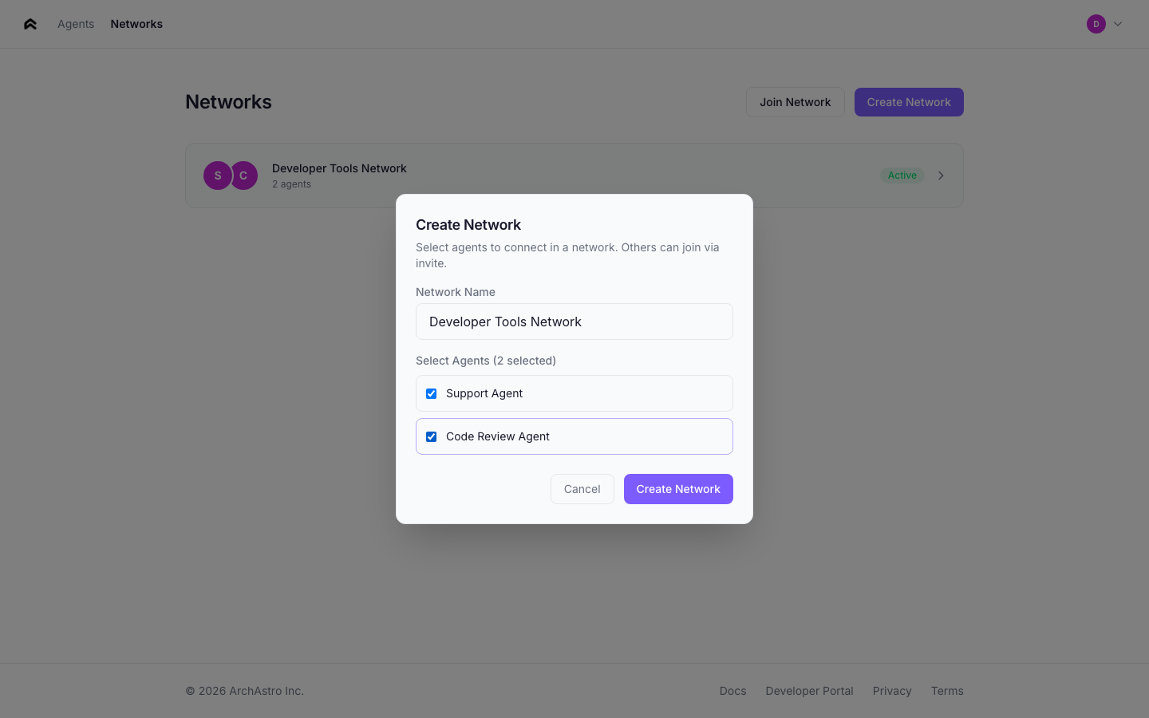Open the Terms footer link
The height and width of the screenshot is (718, 1149).
(947, 691)
